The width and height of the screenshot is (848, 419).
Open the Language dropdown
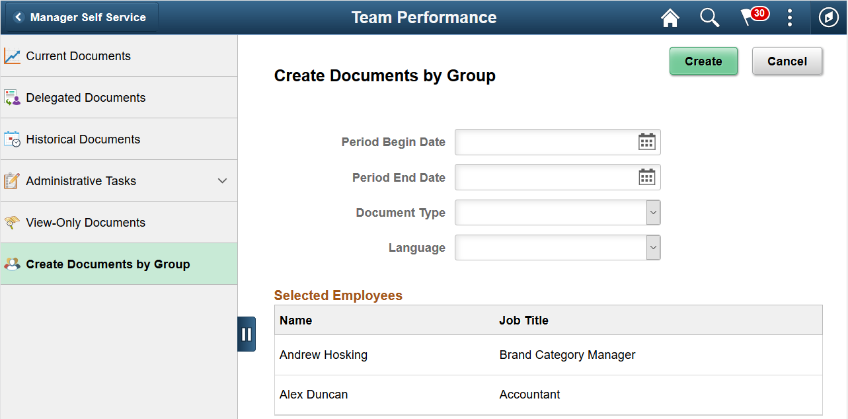558,248
